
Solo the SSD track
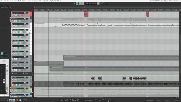[x=16, y=26]
